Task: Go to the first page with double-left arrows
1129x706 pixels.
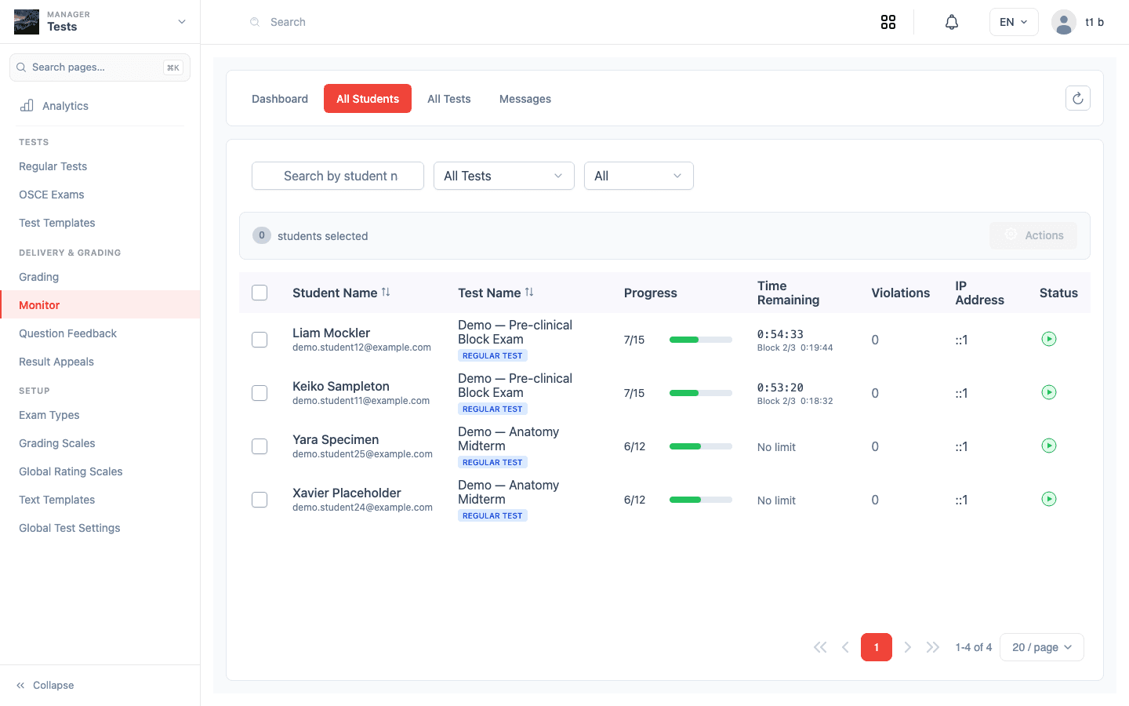Action: [820, 647]
